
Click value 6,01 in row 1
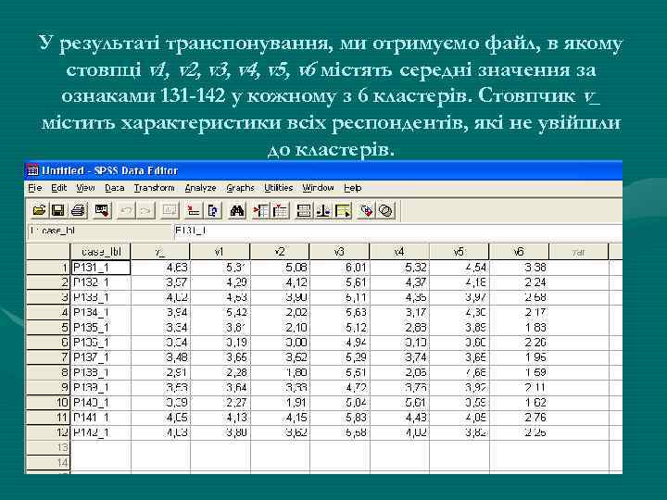tap(340, 268)
